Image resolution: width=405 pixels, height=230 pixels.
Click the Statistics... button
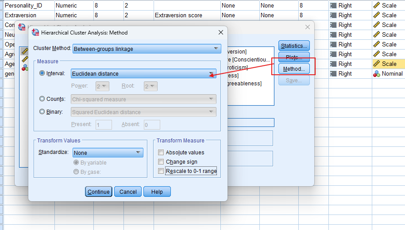(x=294, y=46)
